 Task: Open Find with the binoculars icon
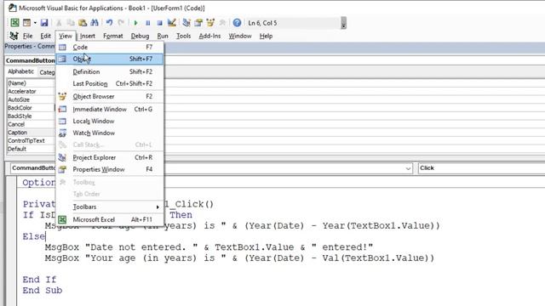(95, 23)
